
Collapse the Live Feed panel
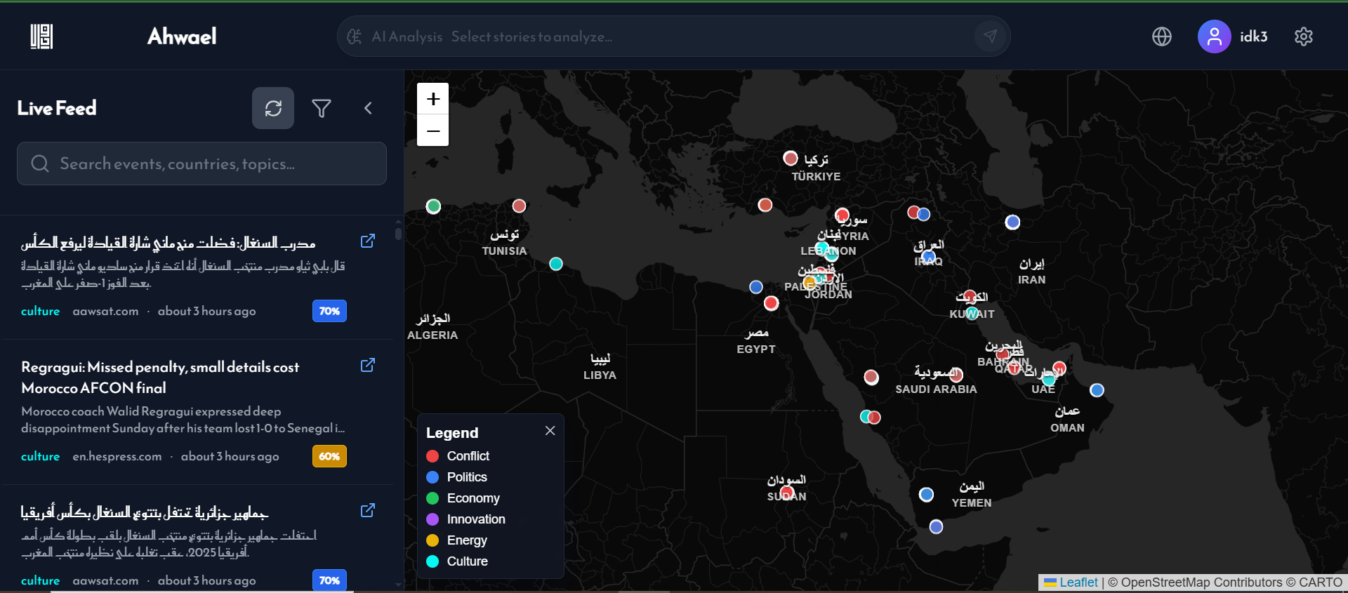click(x=368, y=108)
